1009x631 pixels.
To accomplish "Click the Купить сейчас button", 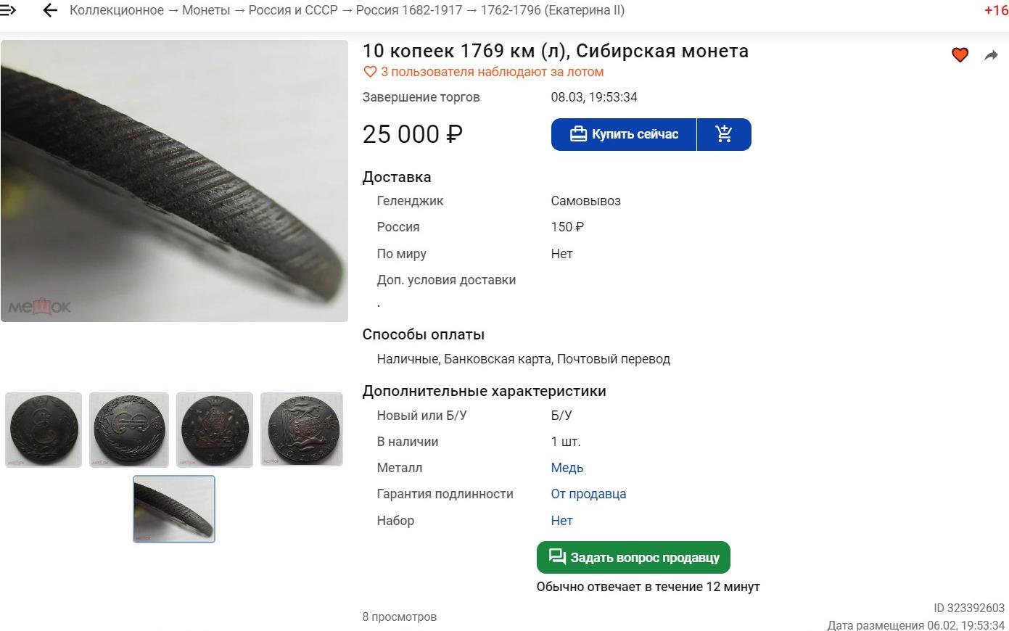I will point(624,134).
